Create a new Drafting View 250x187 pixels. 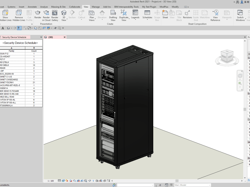(x=113, y=15)
